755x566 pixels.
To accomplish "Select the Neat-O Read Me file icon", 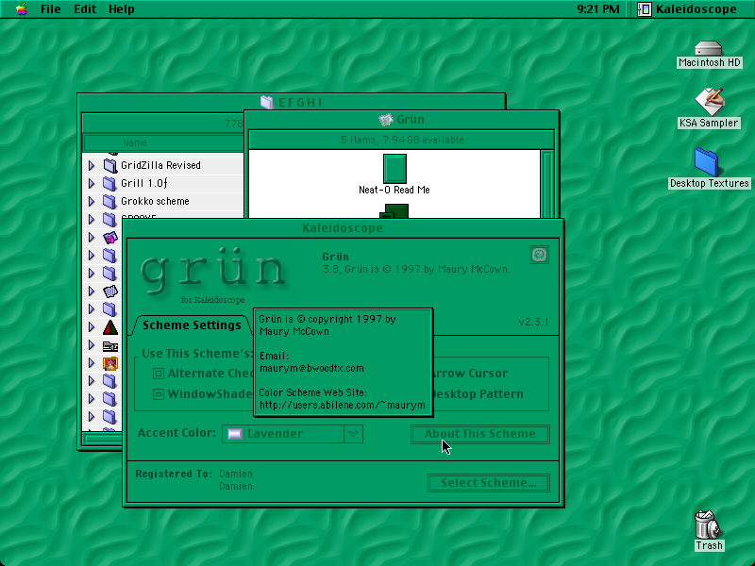I will (394, 169).
